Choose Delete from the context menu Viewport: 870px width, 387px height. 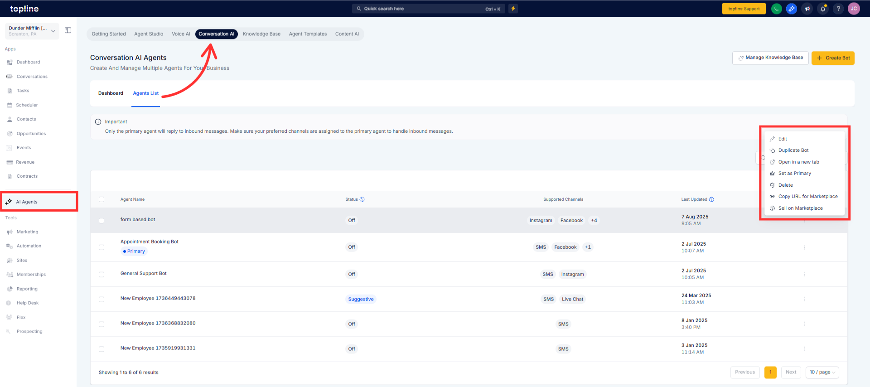[804, 185]
